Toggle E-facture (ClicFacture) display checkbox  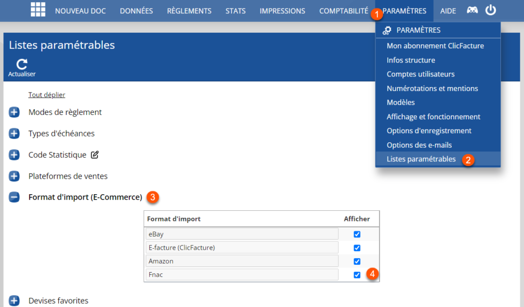tap(357, 248)
